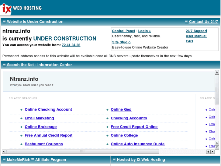The height and width of the screenshot is (166, 221).
Task: Click arrow bullet beside Online College
Action: coord(107,136)
